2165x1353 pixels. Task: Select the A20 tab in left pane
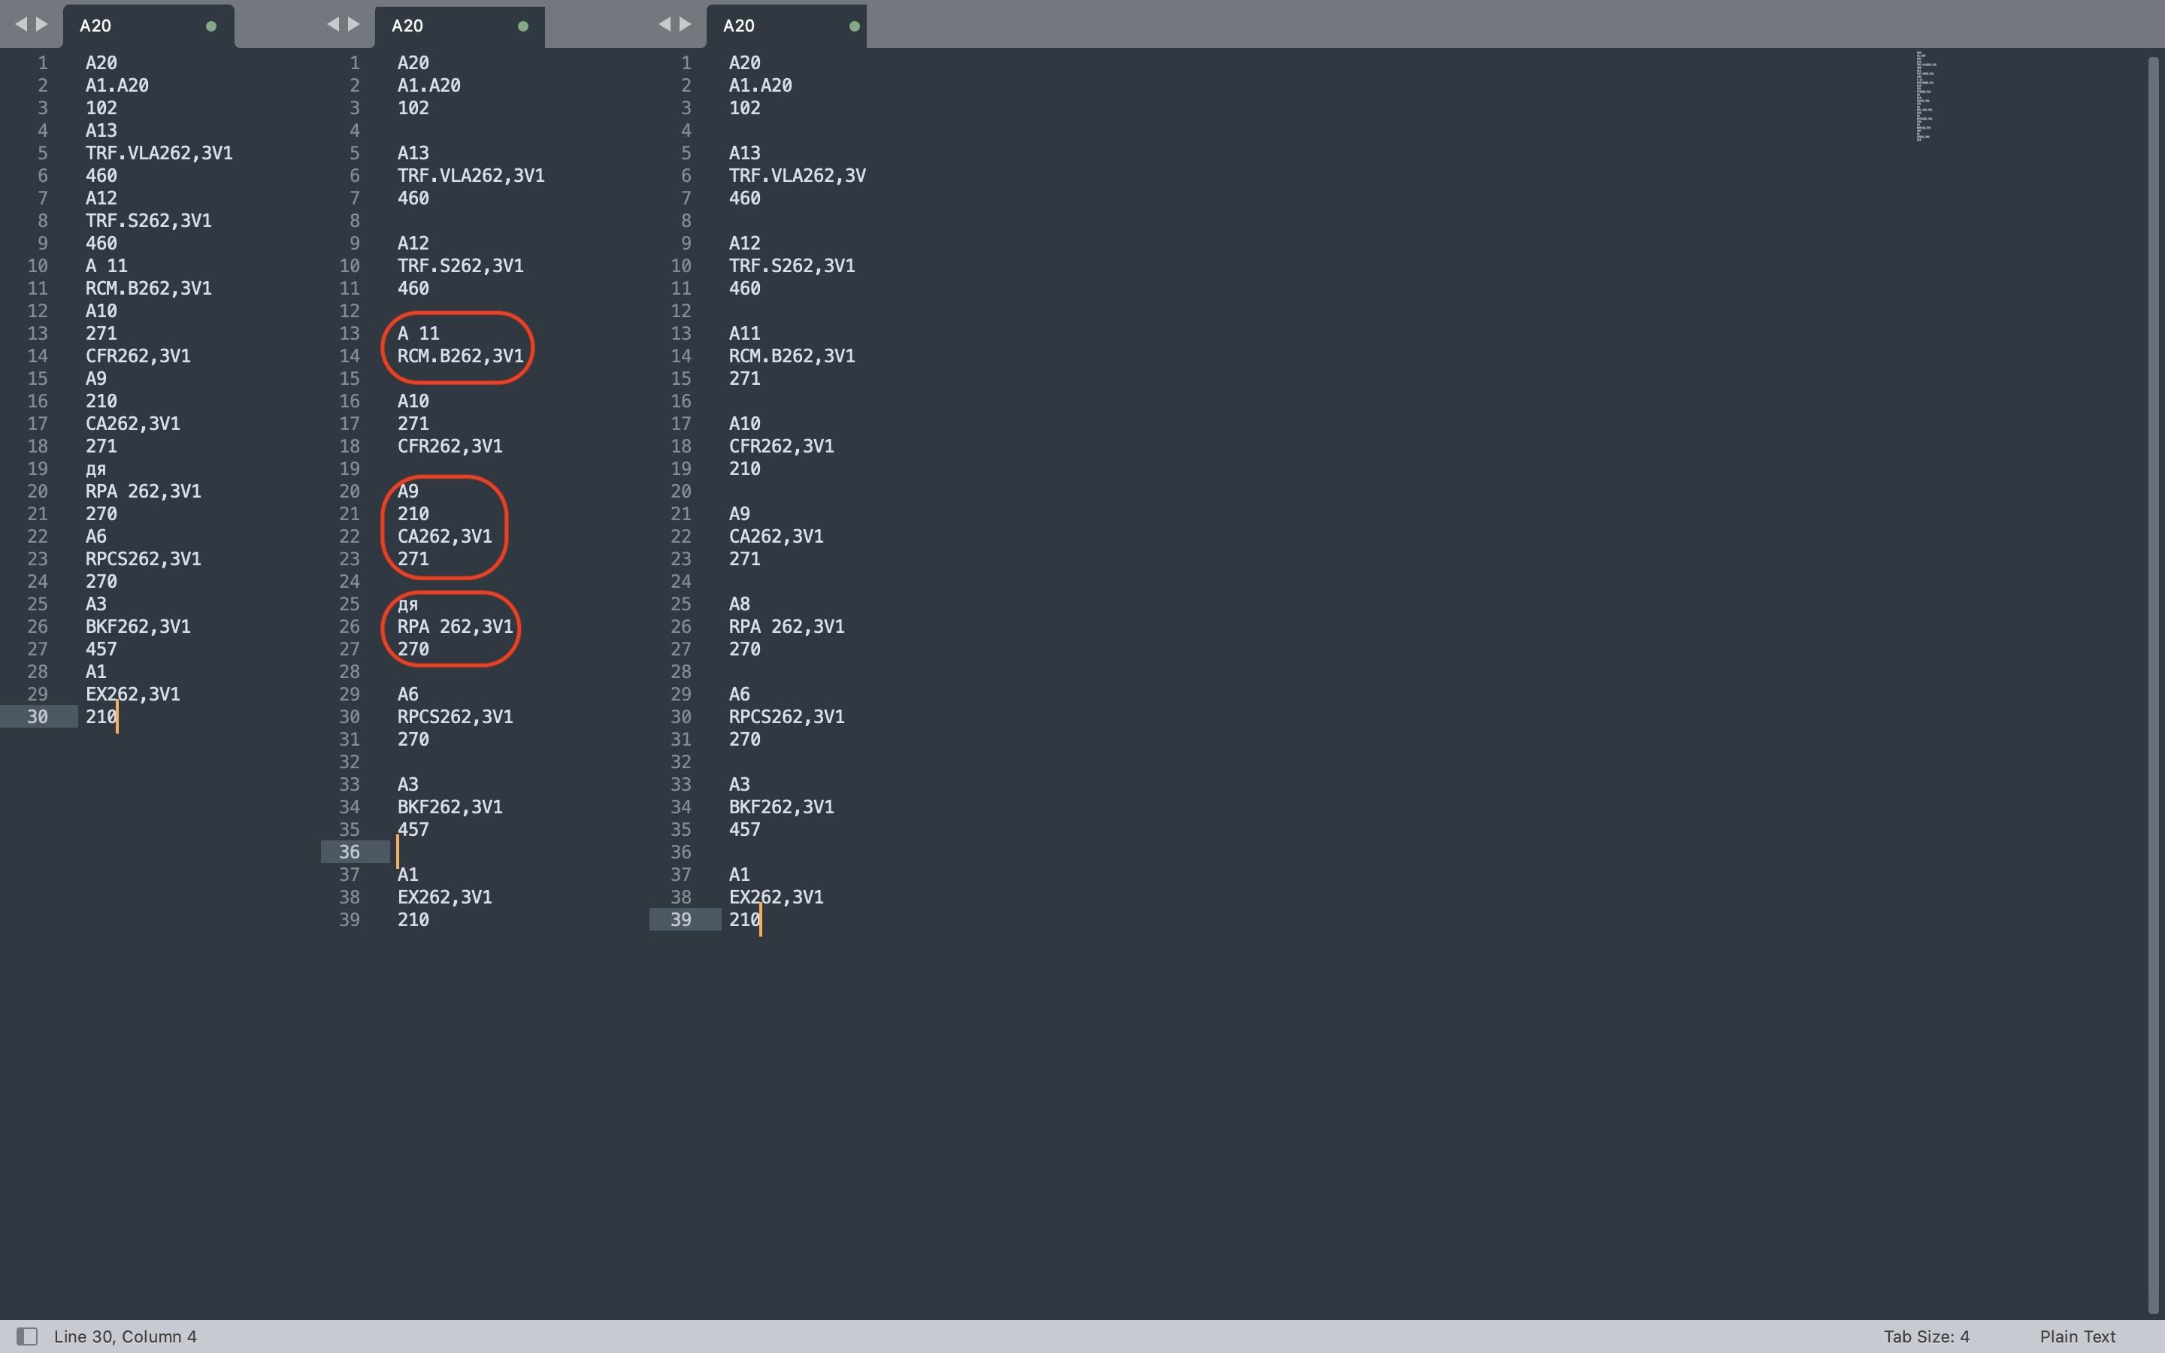pyautogui.click(x=95, y=26)
